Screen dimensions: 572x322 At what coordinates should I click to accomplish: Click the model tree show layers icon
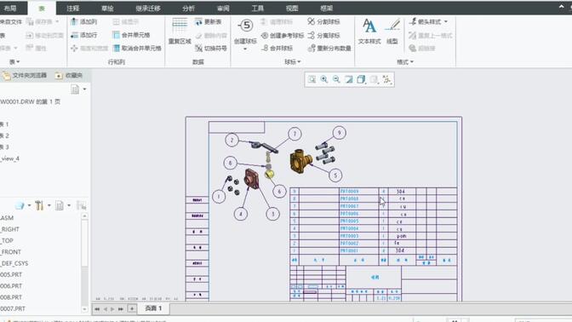pyautogui.click(x=20, y=206)
